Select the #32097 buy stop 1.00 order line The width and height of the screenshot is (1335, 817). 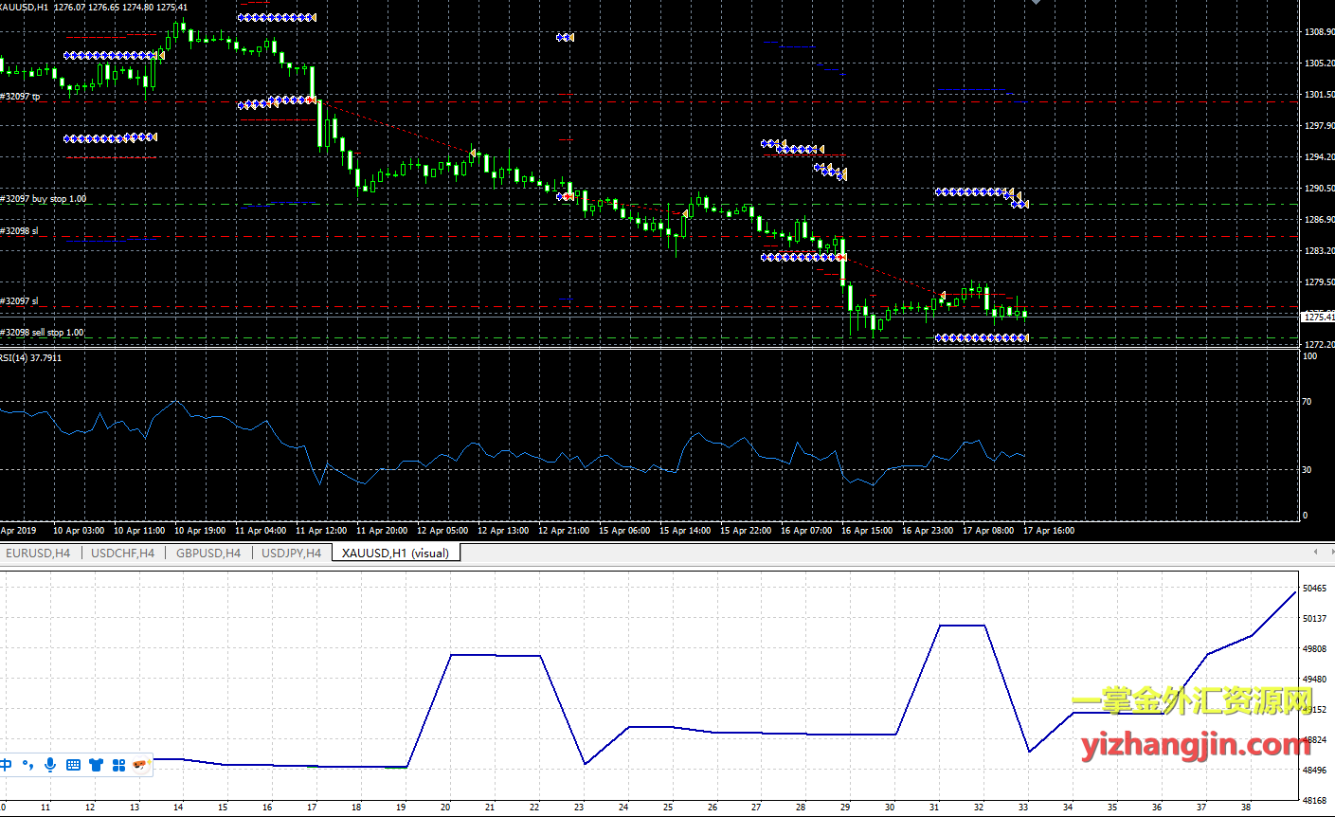pos(45,199)
